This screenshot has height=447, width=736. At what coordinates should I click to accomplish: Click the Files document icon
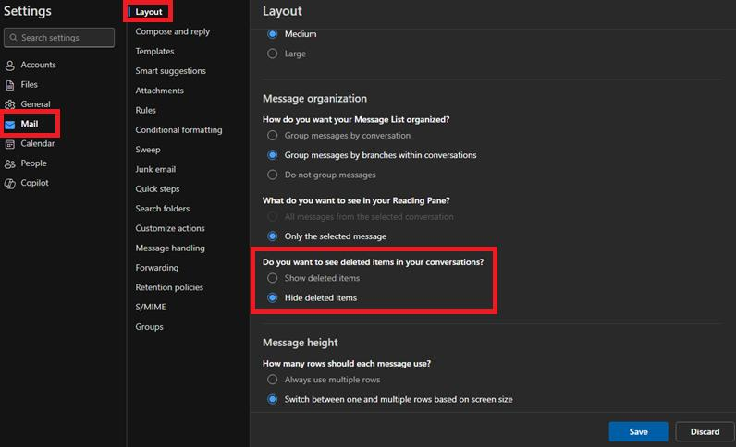(10, 85)
